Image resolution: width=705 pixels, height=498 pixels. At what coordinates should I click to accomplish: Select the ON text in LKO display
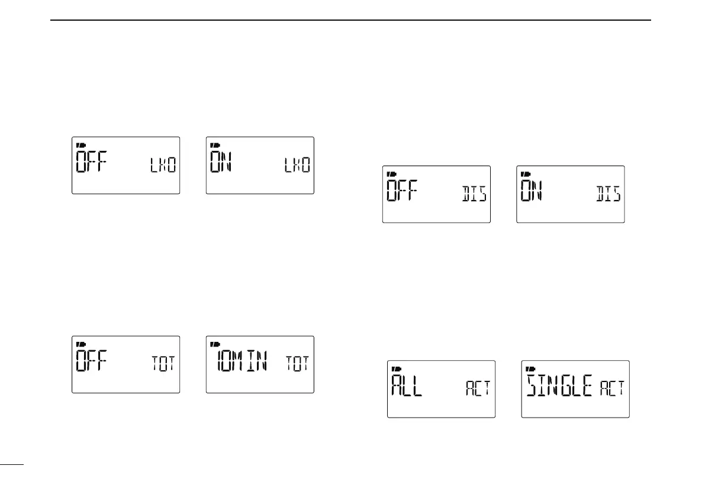[221, 161]
